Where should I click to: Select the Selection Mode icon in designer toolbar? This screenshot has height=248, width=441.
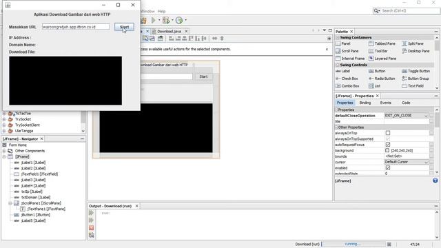click(x=145, y=39)
